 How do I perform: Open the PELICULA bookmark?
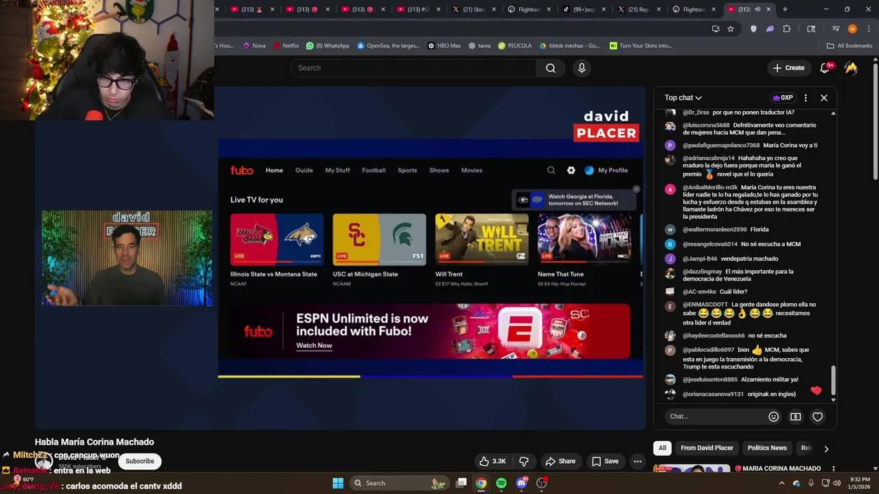[515, 46]
